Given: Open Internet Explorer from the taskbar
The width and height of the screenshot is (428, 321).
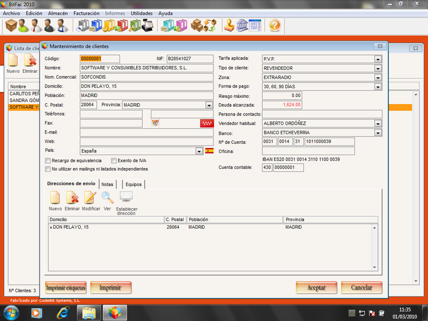Looking at the screenshot, I should point(63,312).
